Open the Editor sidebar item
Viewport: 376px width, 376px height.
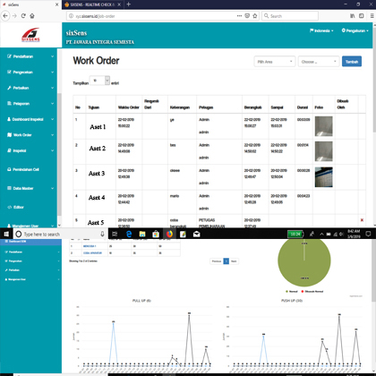16,207
